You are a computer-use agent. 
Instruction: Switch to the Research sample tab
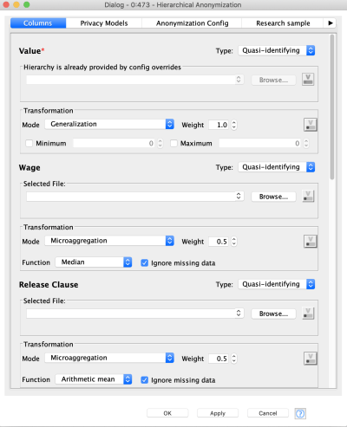point(283,23)
